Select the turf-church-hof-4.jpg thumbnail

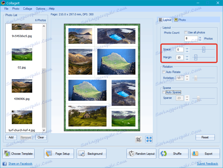click(22, 117)
